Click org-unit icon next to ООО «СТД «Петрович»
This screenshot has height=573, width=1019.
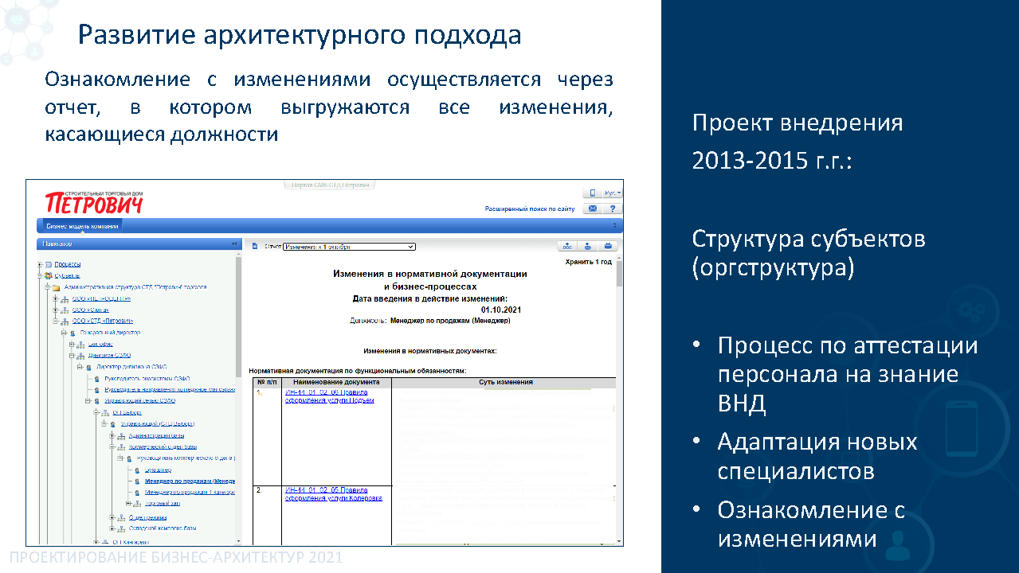65,322
